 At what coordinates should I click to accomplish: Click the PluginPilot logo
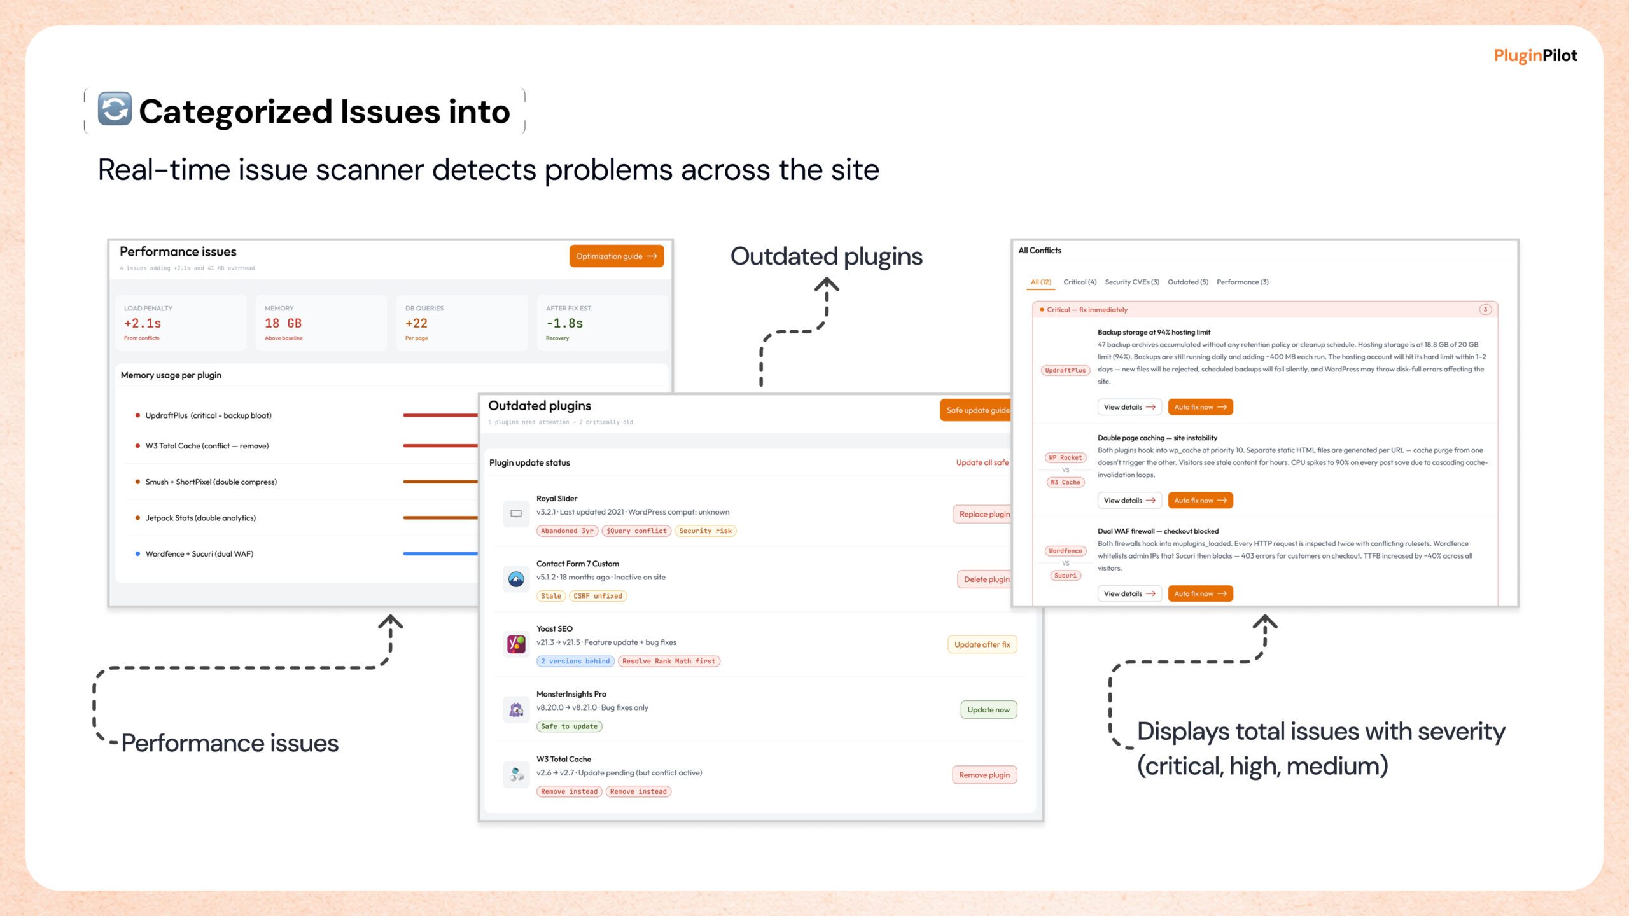tap(1535, 56)
